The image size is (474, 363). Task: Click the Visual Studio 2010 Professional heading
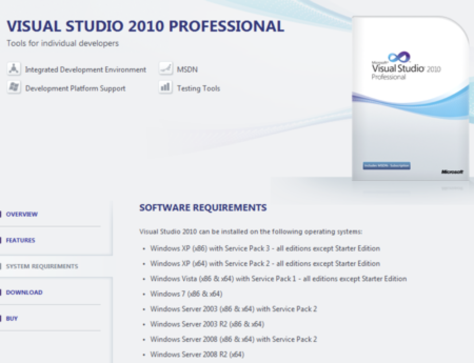(x=145, y=26)
